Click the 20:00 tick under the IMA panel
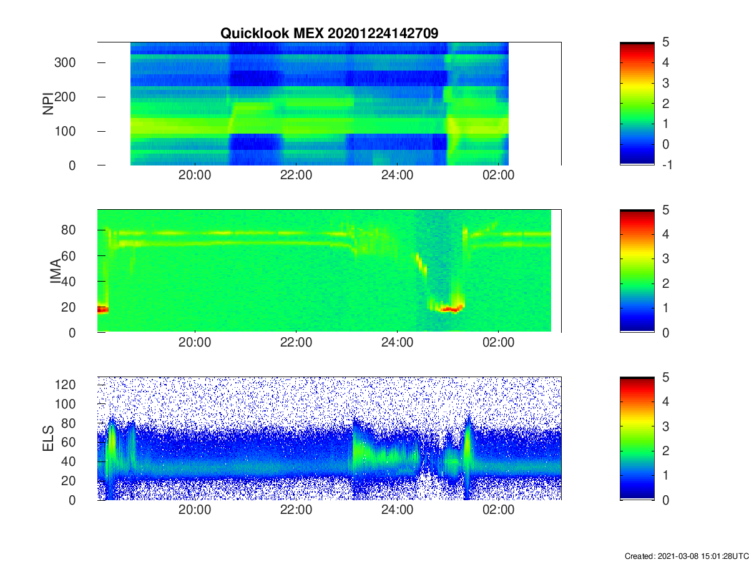 tap(195, 343)
